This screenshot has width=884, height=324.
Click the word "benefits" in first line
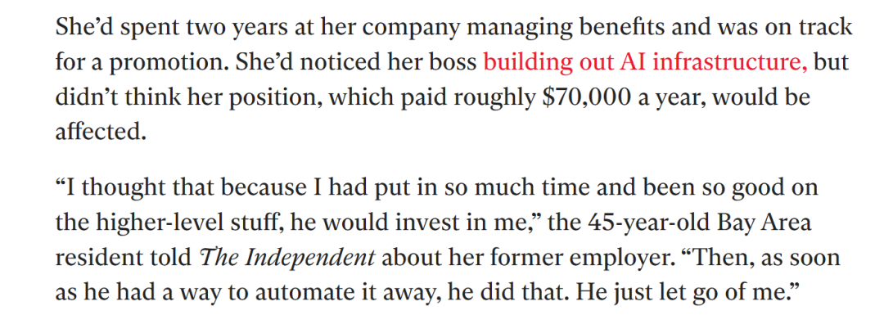(x=623, y=28)
